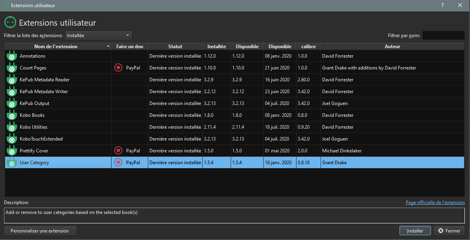
Task: Close the Extensions utilisateur dialog window
Action: click(x=460, y=6)
